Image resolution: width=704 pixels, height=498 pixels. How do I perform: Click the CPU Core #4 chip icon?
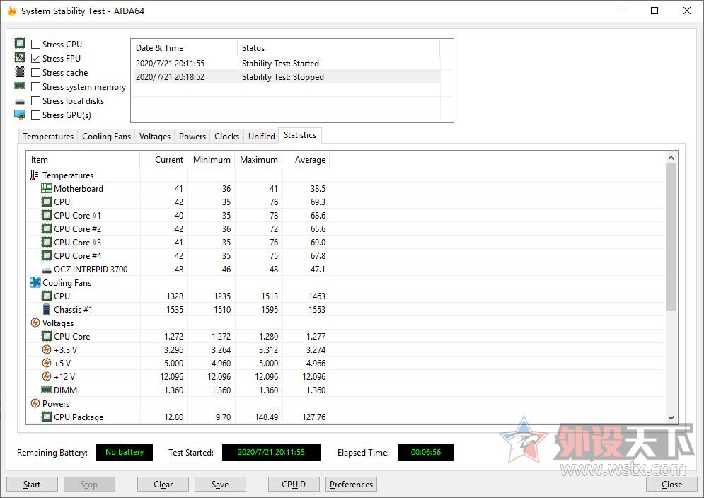[47, 256]
